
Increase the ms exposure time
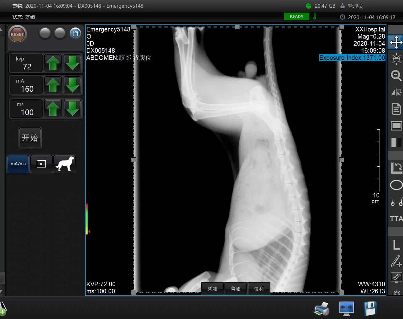[x=53, y=109]
